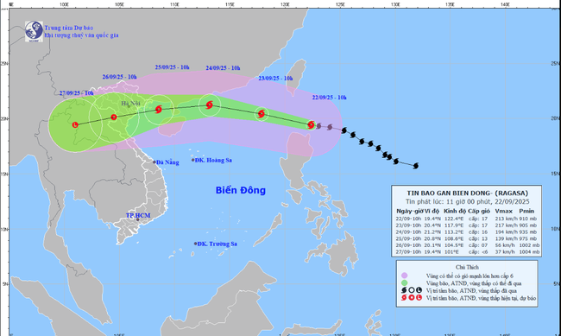Viewport: 561px width, 336px height.
Task: Select the 24/09-10h row in forecast table
Action: pyautogui.click(x=467, y=232)
